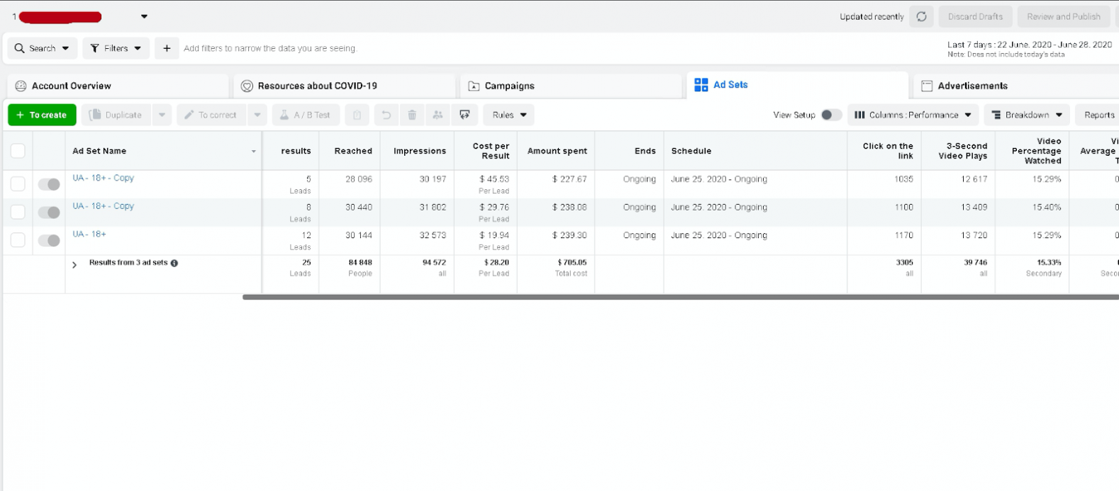This screenshot has height=491, width=1119.
Task: Click the 13 409 video plays cell
Action: tap(973, 207)
